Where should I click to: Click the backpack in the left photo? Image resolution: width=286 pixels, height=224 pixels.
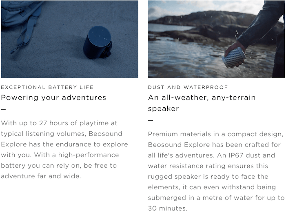point(21,22)
